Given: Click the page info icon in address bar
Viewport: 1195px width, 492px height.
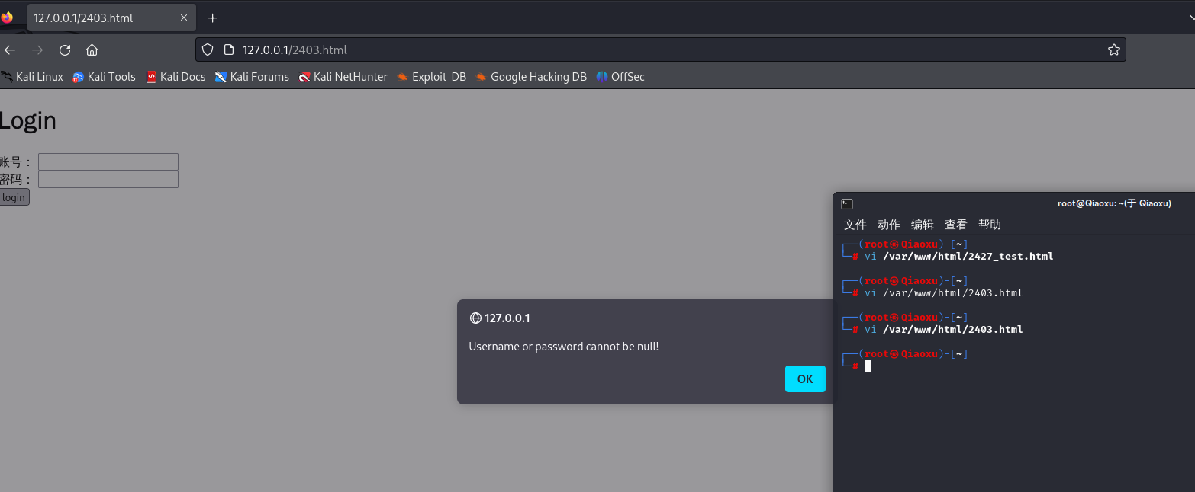Looking at the screenshot, I should tap(227, 50).
